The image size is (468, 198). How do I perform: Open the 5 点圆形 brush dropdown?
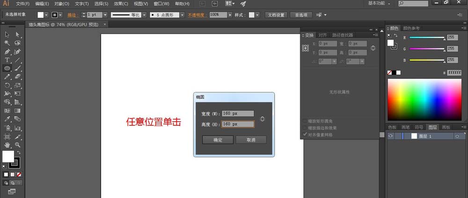pos(182,15)
